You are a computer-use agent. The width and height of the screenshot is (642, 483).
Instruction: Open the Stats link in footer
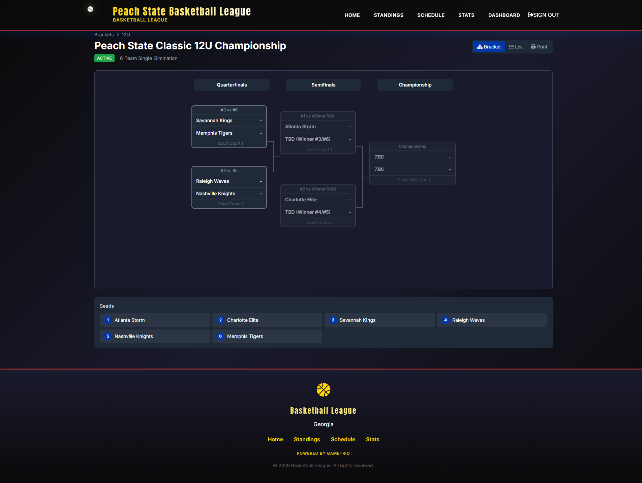(x=372, y=439)
